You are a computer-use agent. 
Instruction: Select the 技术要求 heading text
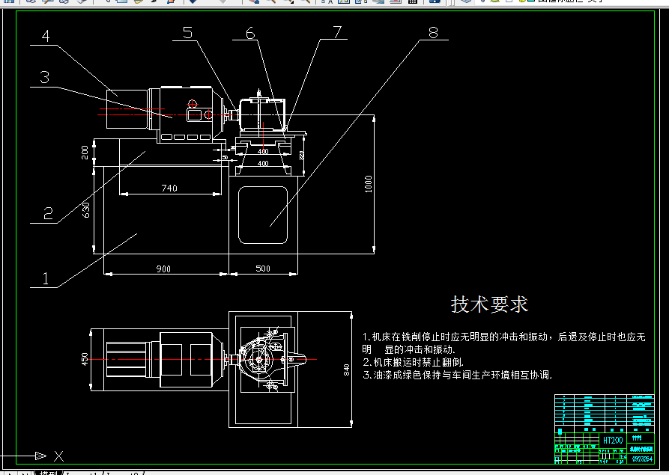[488, 304]
